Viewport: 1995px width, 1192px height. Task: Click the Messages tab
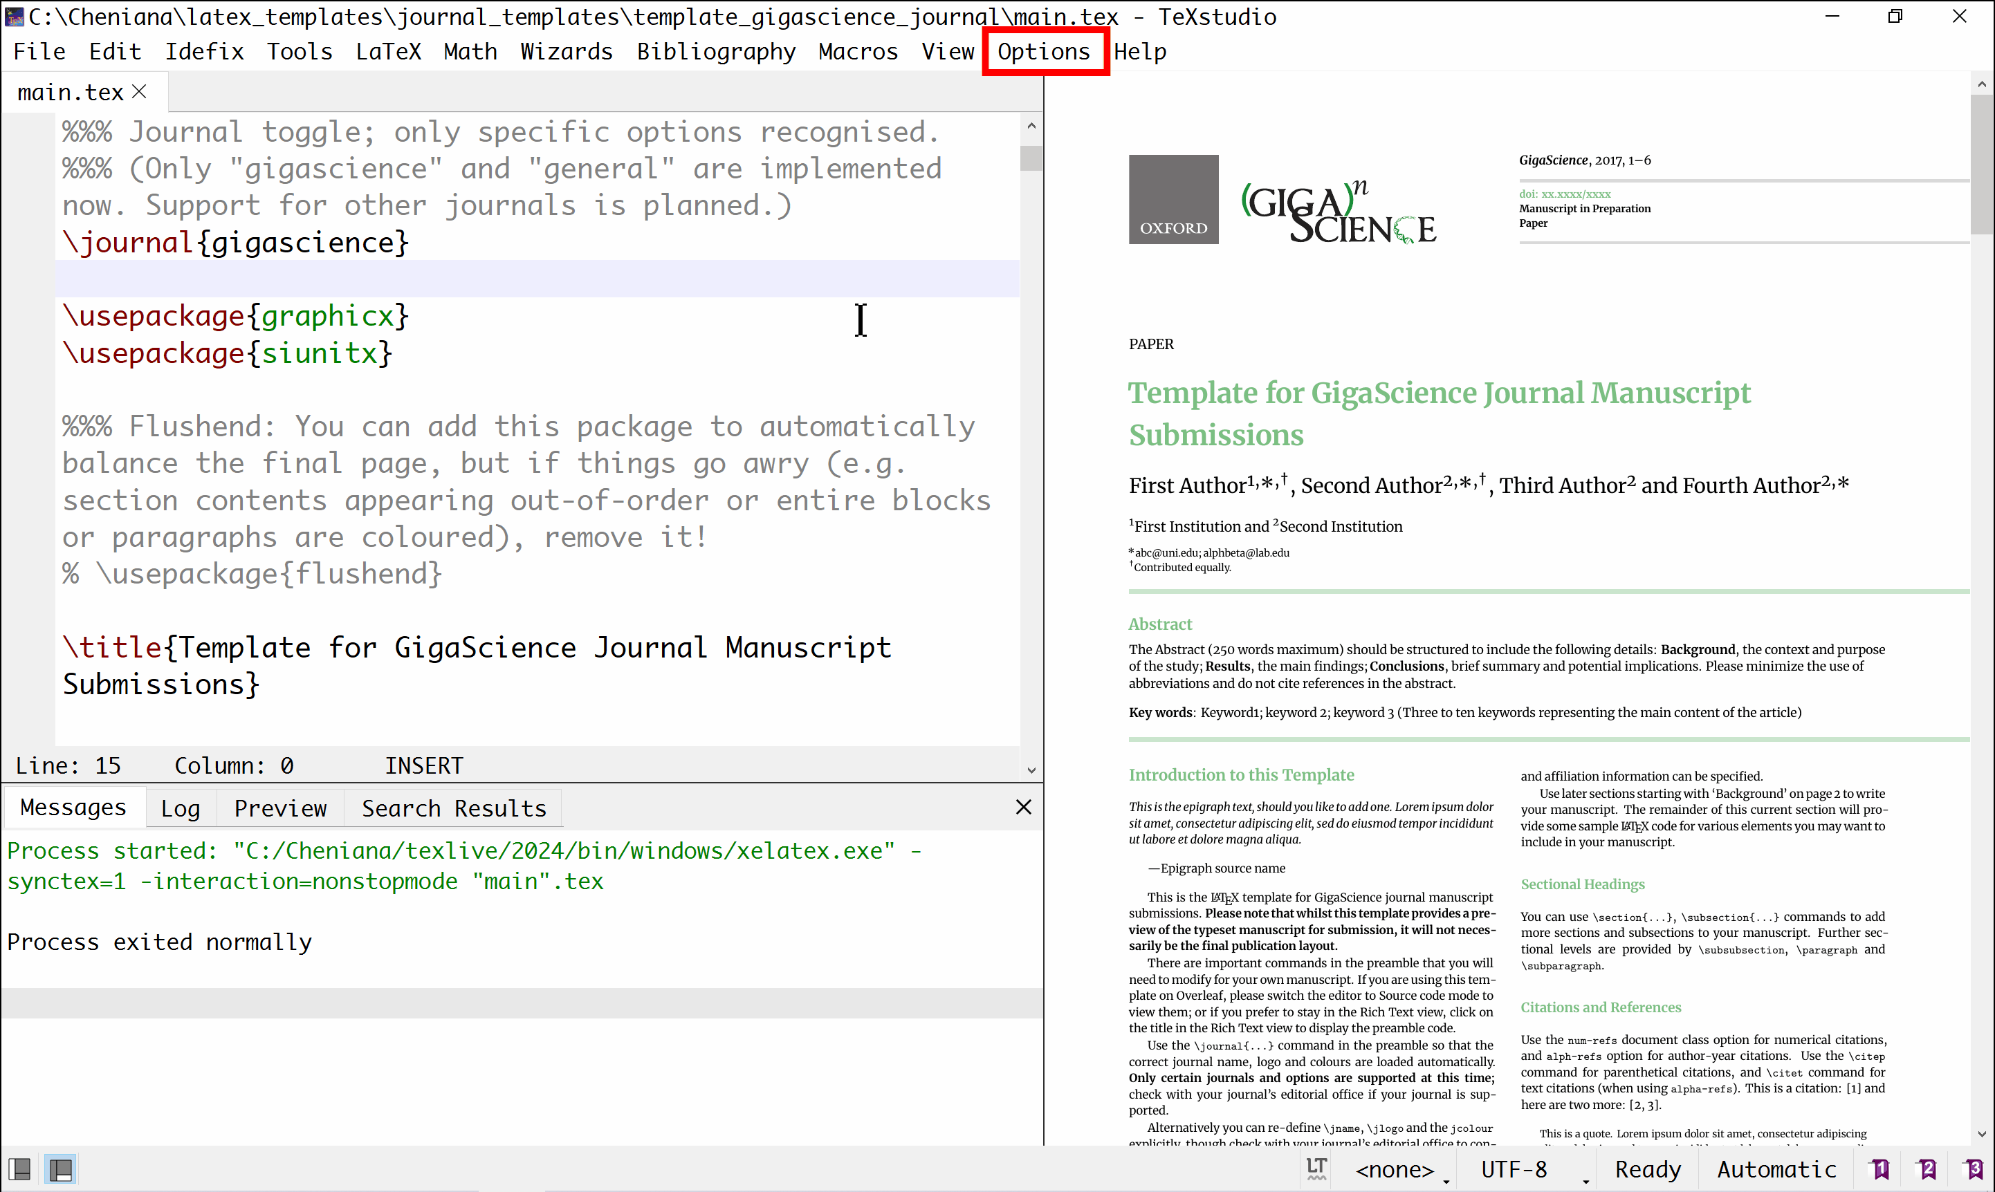point(73,808)
